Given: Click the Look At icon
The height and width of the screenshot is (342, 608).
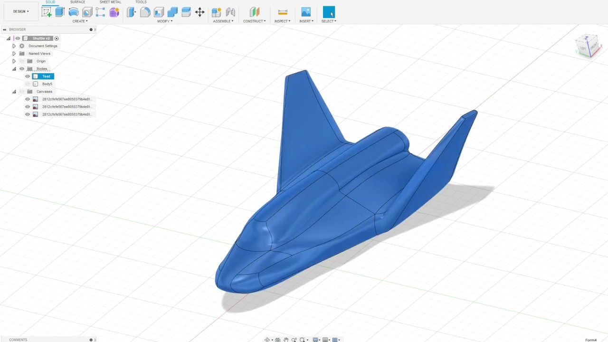Looking at the screenshot, I should 278,340.
